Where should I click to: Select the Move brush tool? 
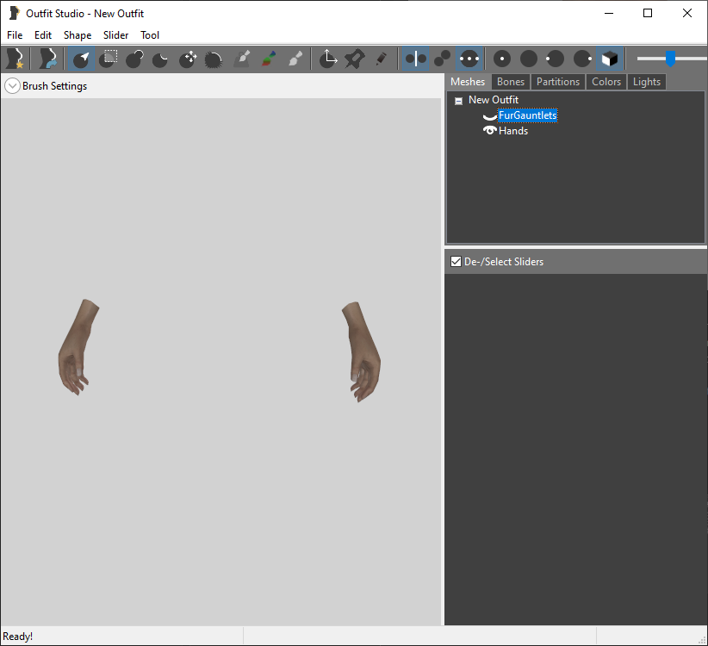point(188,59)
